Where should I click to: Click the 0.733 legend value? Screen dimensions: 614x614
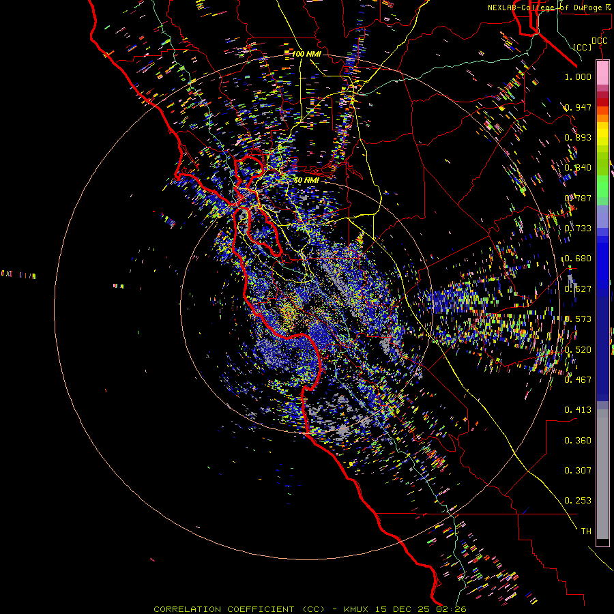point(578,229)
